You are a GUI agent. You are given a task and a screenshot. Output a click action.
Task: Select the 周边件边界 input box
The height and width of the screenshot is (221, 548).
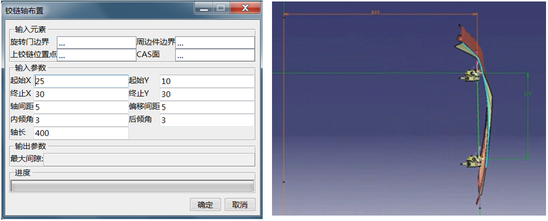pyautogui.click(x=215, y=43)
